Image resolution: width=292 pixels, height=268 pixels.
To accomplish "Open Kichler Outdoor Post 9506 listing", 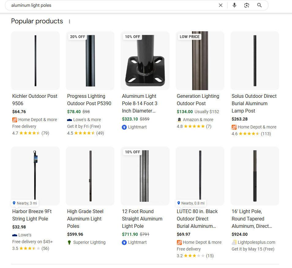I will pyautogui.click(x=35, y=100).
